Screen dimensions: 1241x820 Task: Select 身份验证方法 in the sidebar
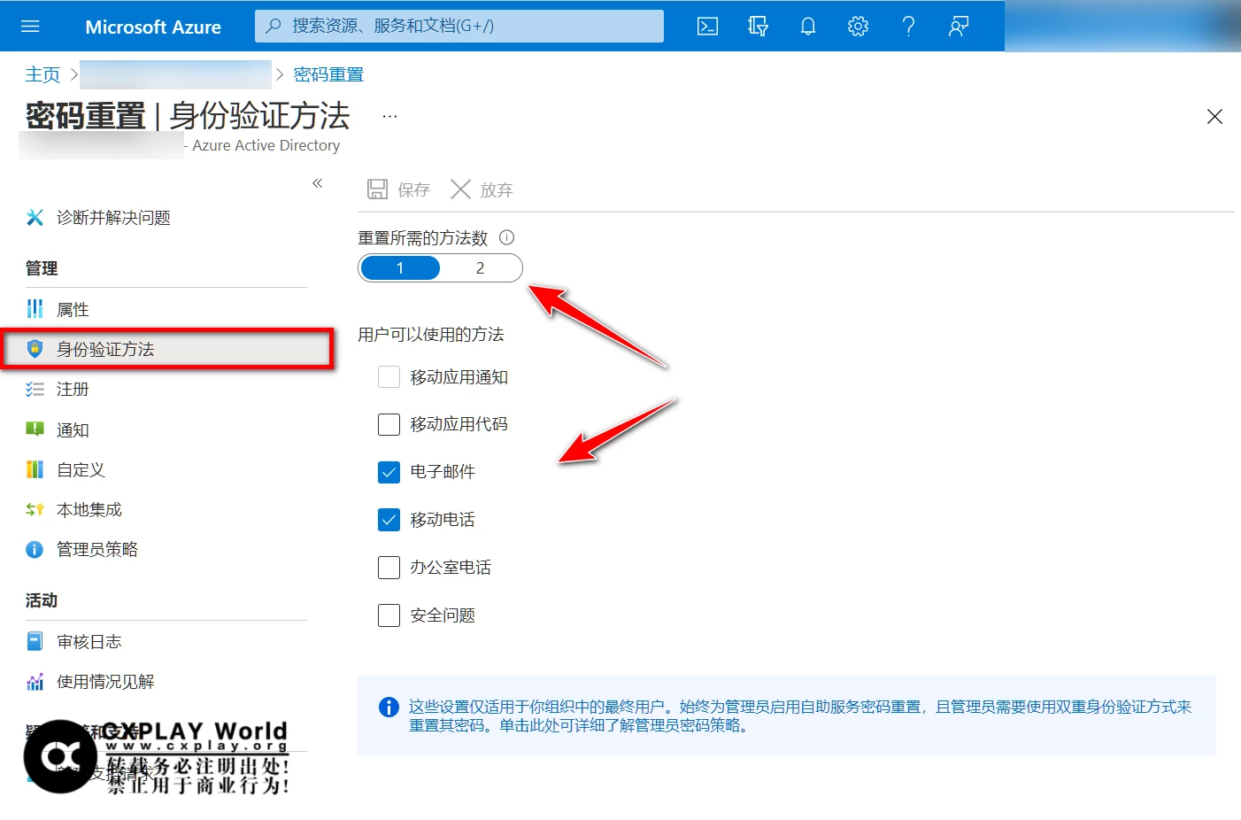(167, 349)
